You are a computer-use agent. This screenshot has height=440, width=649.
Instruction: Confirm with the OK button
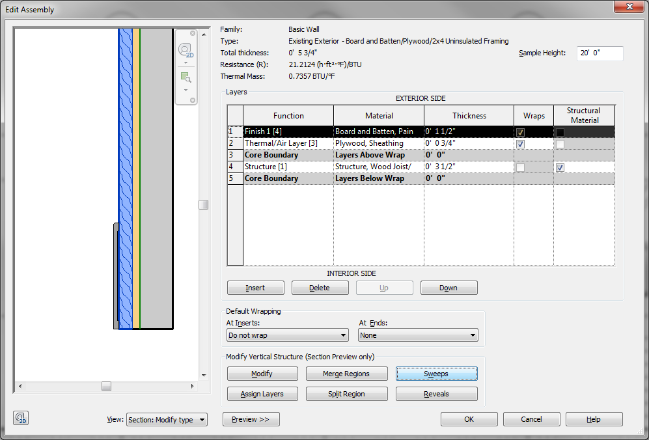coord(469,419)
